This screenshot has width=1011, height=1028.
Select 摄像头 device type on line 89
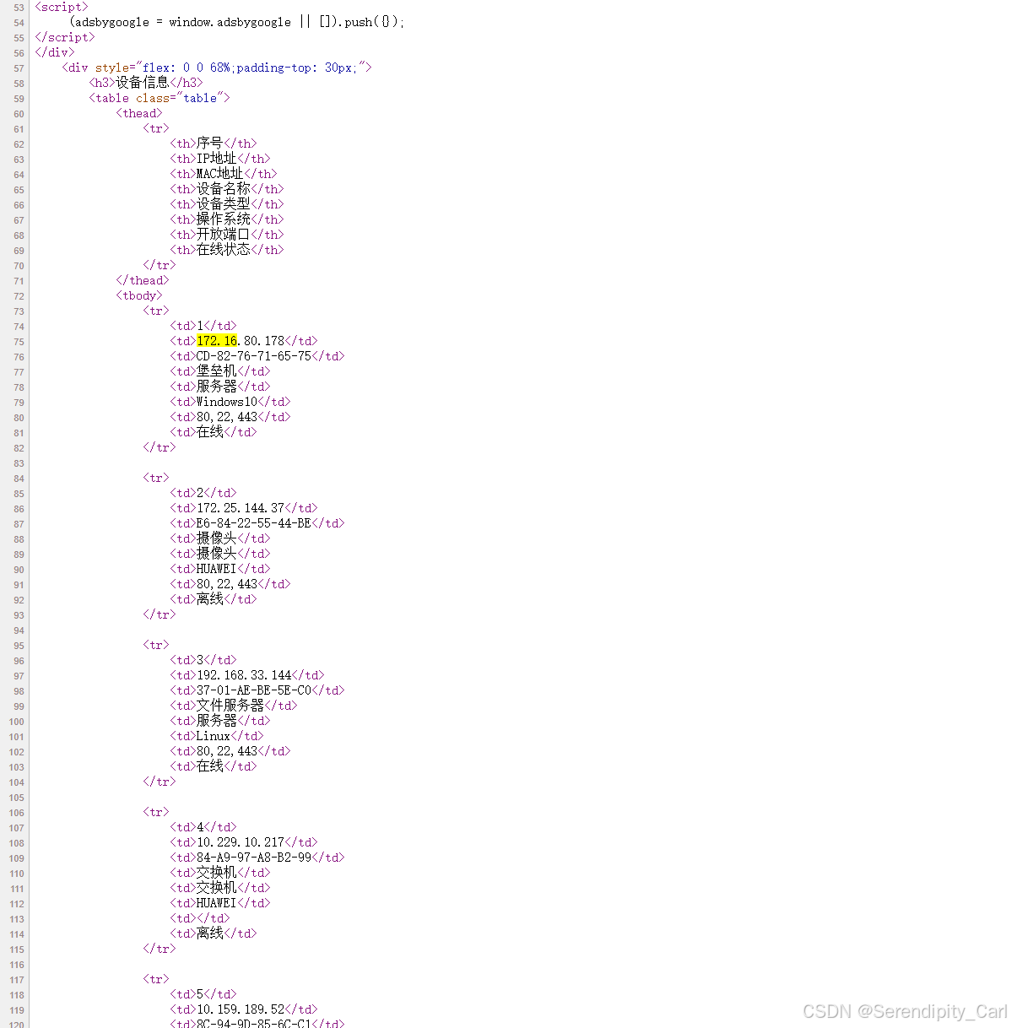pyautogui.click(x=217, y=554)
